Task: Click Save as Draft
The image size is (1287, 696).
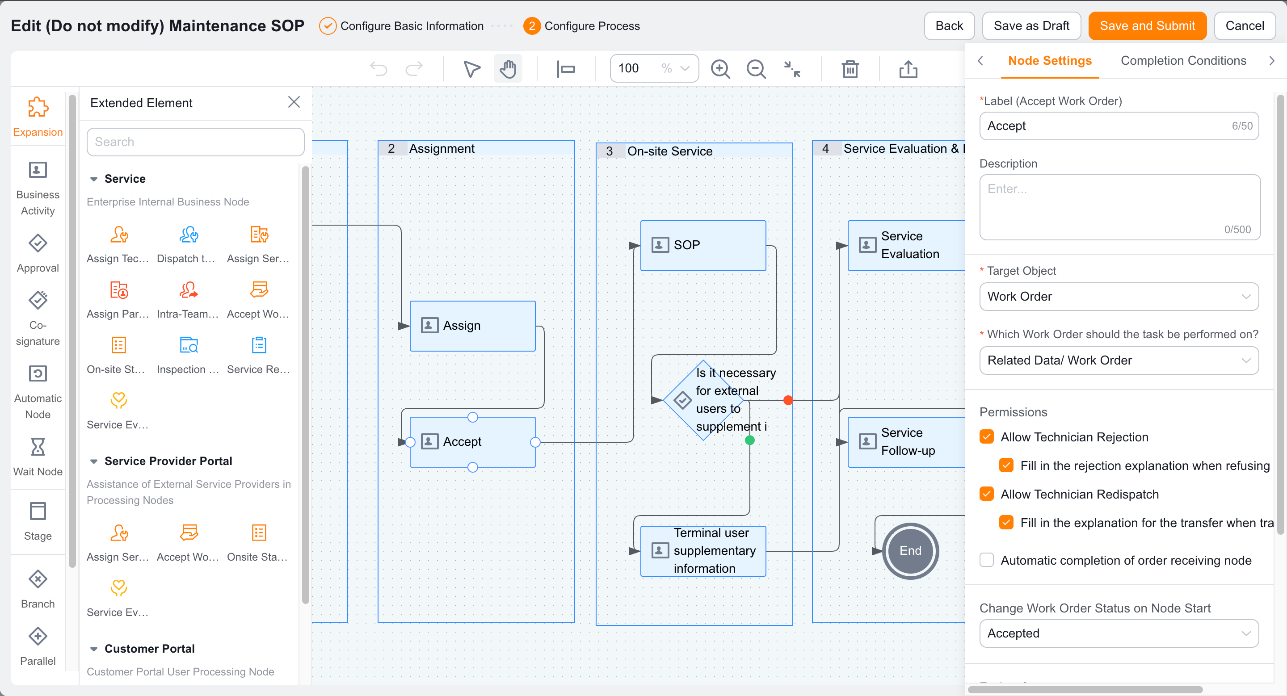Action: [1031, 26]
